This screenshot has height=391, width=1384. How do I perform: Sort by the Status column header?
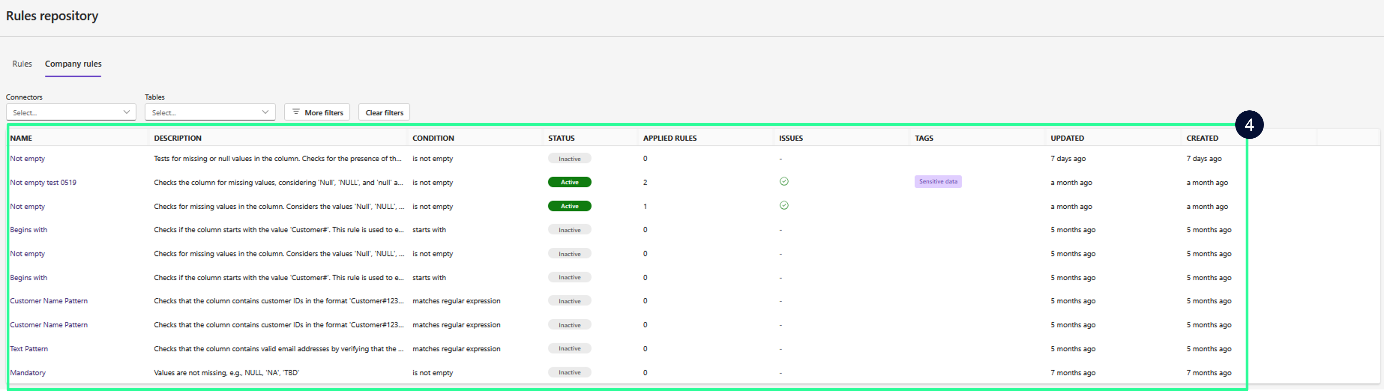click(x=561, y=138)
